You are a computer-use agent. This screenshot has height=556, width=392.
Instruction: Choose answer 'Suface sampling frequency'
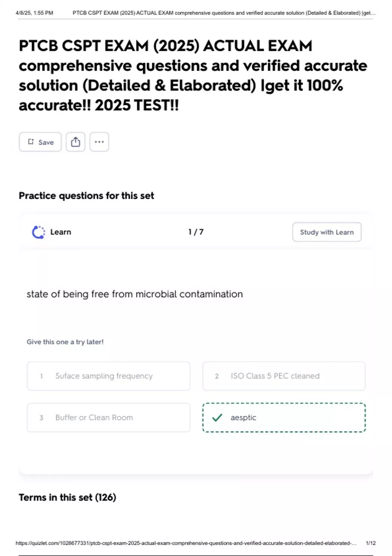[108, 376]
